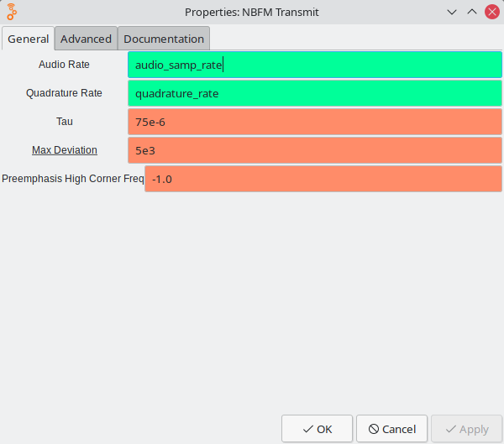Click the GNU Radio app icon in title bar

pyautogui.click(x=13, y=12)
